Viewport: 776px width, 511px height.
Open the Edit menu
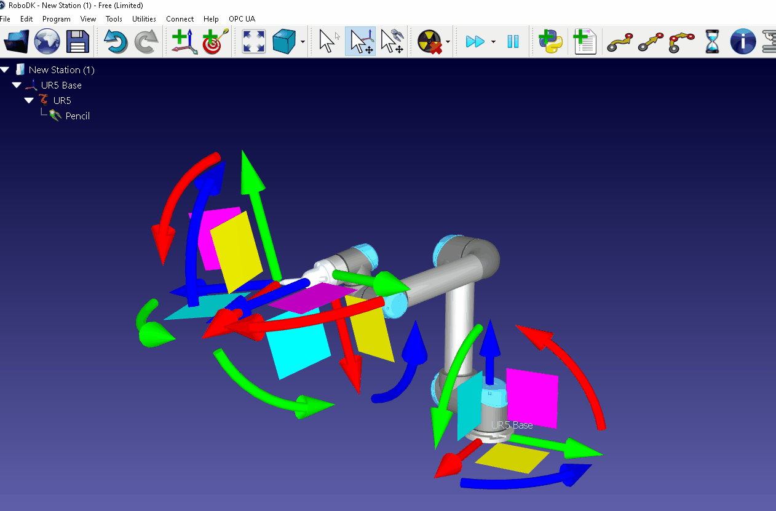point(26,19)
